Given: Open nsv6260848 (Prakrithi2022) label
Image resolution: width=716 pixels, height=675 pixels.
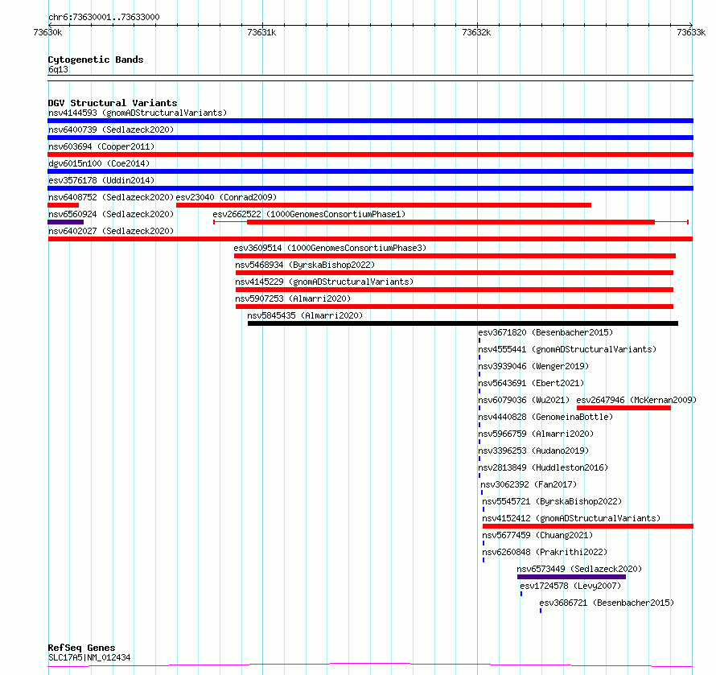Looking at the screenshot, I should pos(545,552).
